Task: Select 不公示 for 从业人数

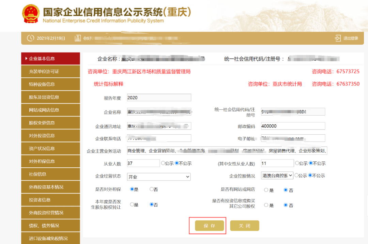Action: [177, 163]
